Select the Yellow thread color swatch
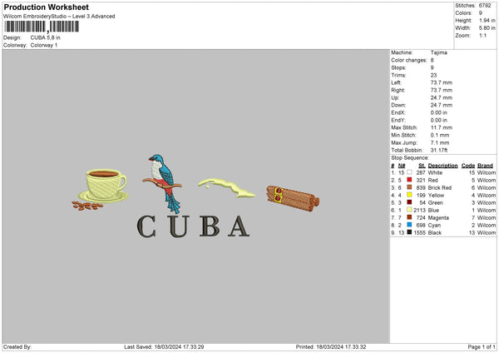This screenshot has width=499, height=353. (x=409, y=195)
